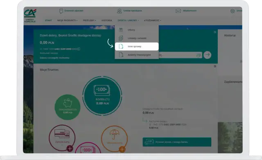Expand the MOJE PRODUKTY menu

tap(67, 20)
